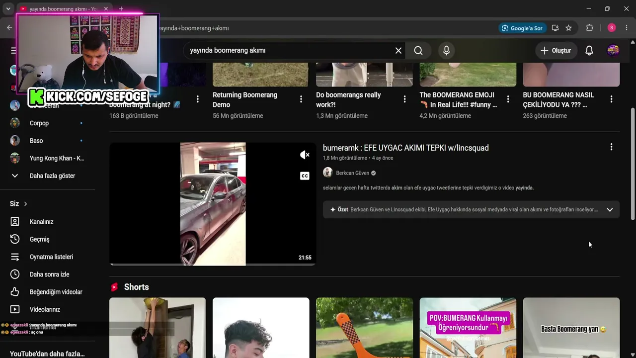Open the bumeramk EFE UYGAC AKIMI TEPKI title

pyautogui.click(x=406, y=148)
